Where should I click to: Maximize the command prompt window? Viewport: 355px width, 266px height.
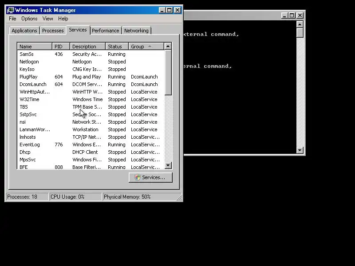[x=292, y=16]
